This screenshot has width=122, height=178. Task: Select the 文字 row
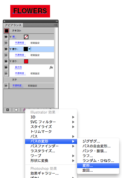pos(29,79)
